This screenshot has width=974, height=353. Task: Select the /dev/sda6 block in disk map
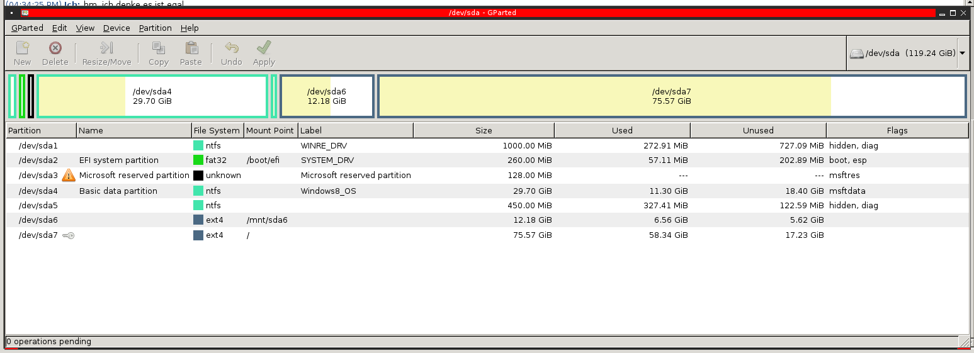(327, 96)
